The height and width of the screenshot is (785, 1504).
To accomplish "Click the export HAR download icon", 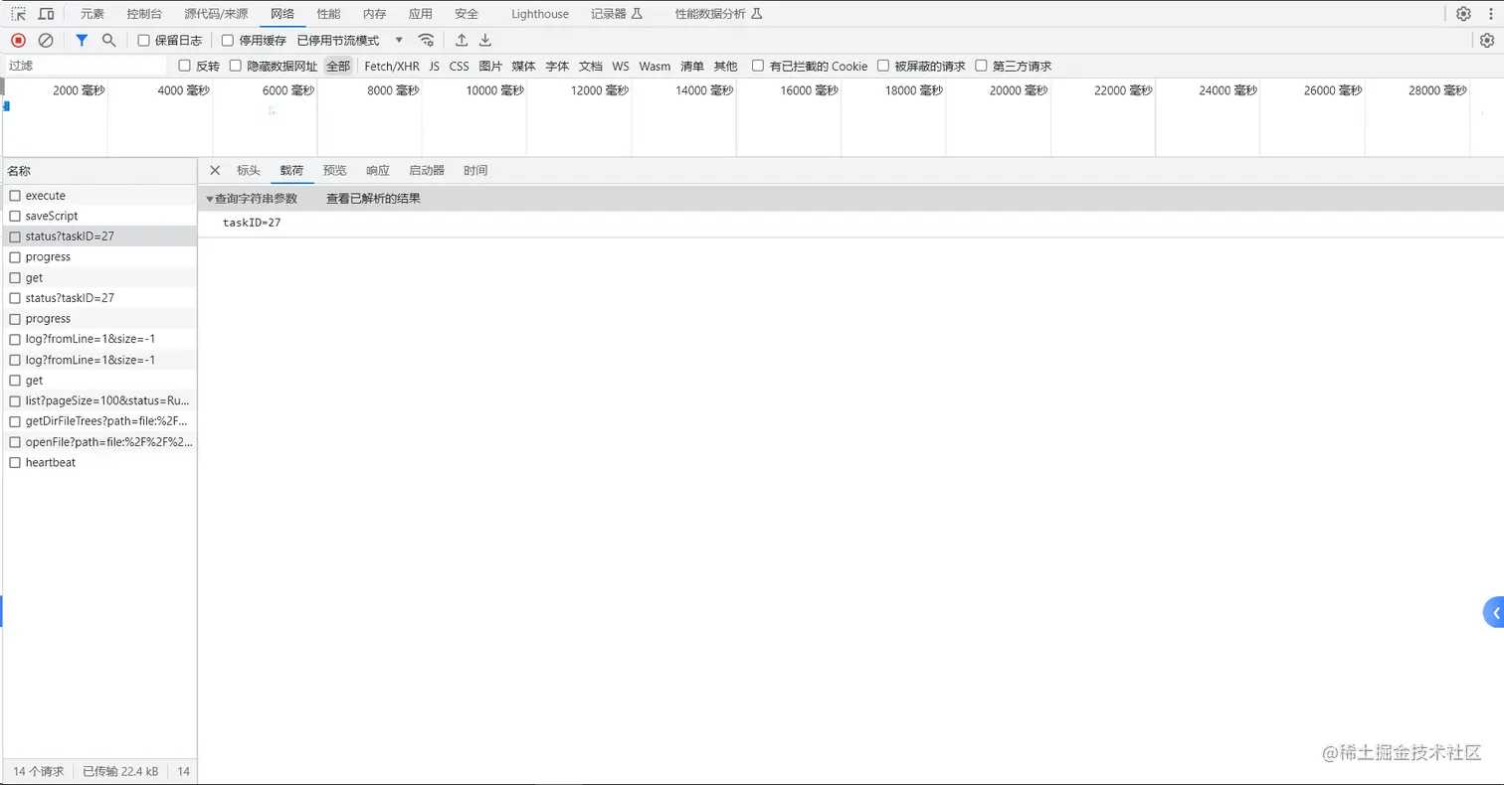I will (485, 40).
